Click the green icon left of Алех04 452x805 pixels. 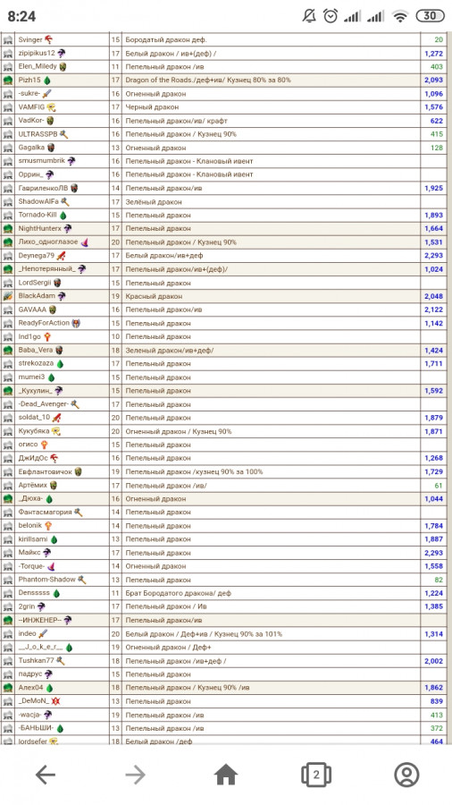click(8, 688)
